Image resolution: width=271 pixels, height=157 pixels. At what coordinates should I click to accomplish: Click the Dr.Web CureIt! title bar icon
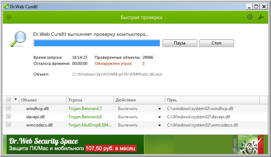point(6,6)
